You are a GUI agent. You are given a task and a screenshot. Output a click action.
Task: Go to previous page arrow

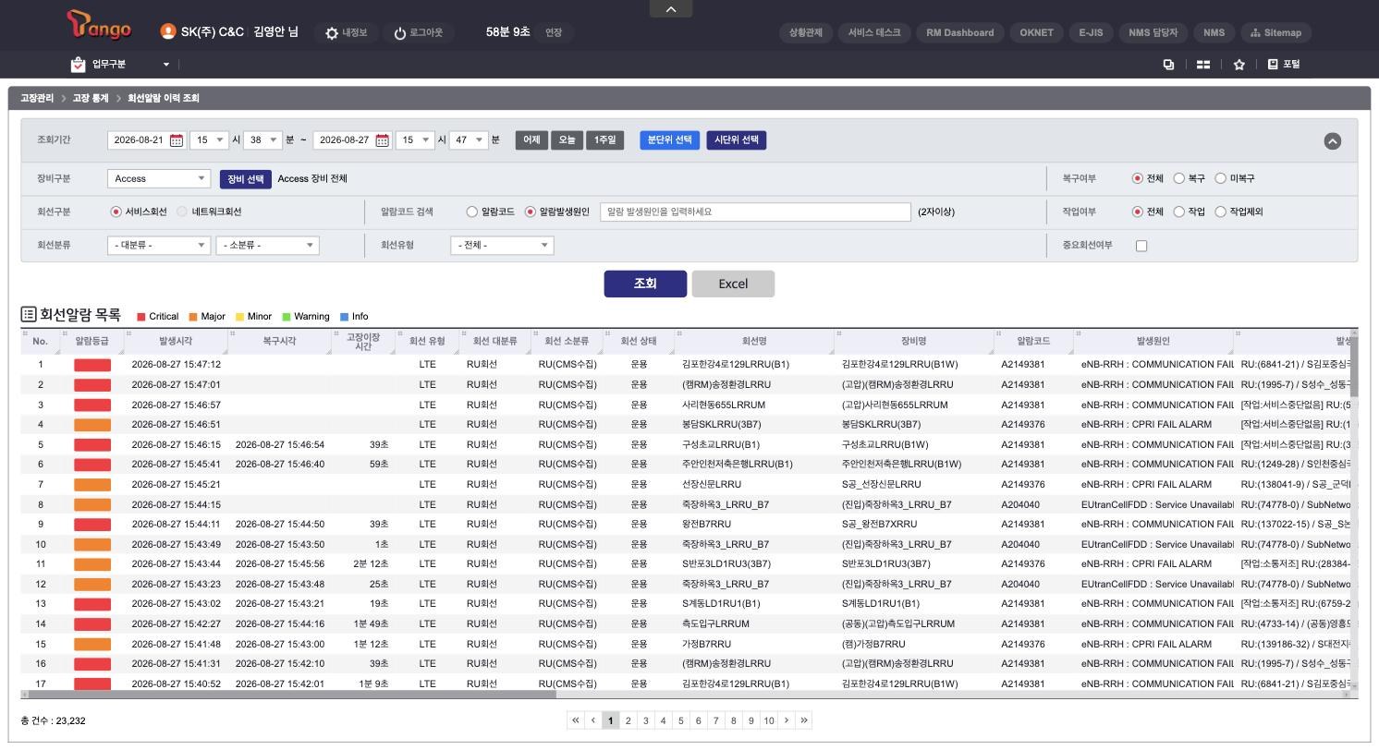click(593, 720)
